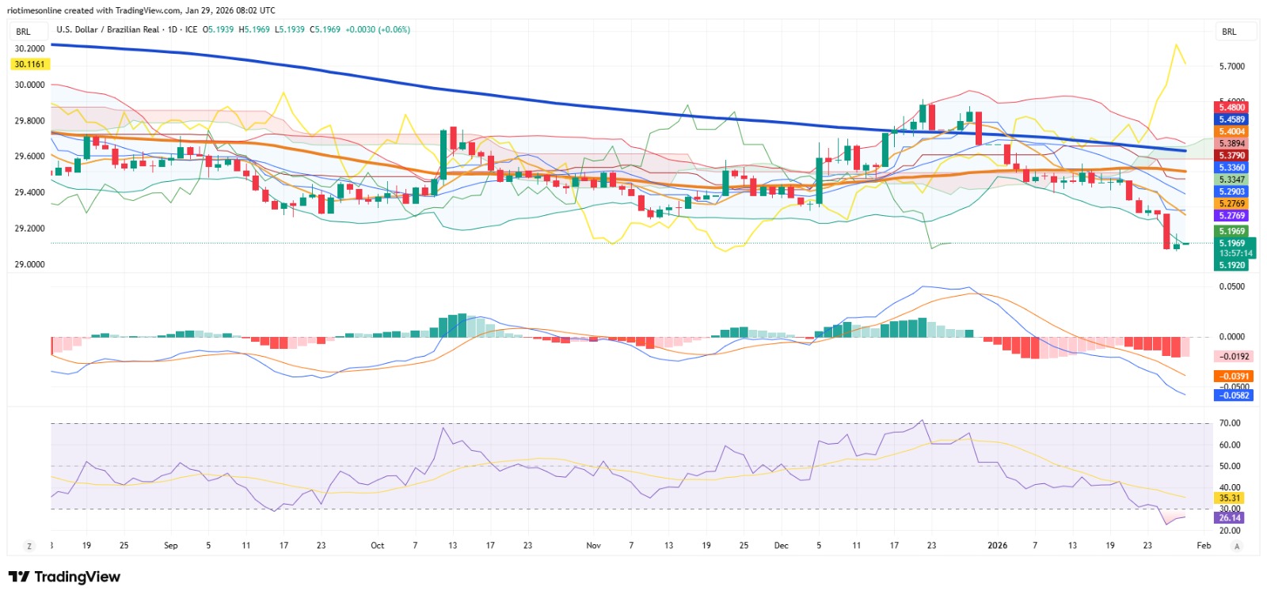This screenshot has width=1267, height=598.
Task: Click the blue 5.2903 price label
Action: click(x=1231, y=191)
